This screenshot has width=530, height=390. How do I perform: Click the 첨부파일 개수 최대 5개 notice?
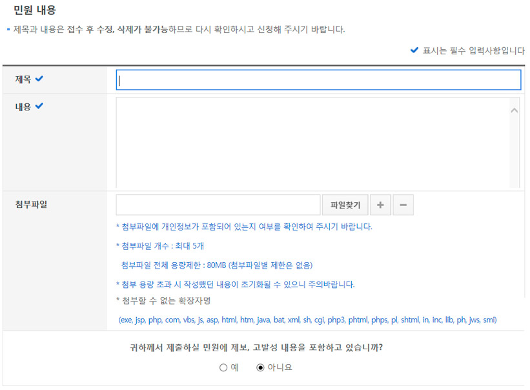point(160,246)
